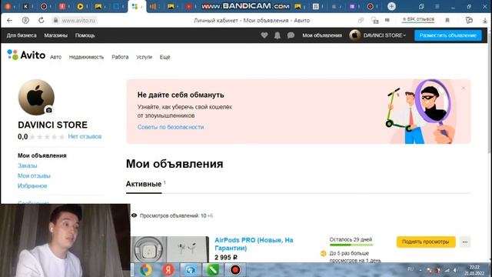The image size is (492, 277).
Task: Open AirPods PRO listing title
Action: tap(254, 244)
